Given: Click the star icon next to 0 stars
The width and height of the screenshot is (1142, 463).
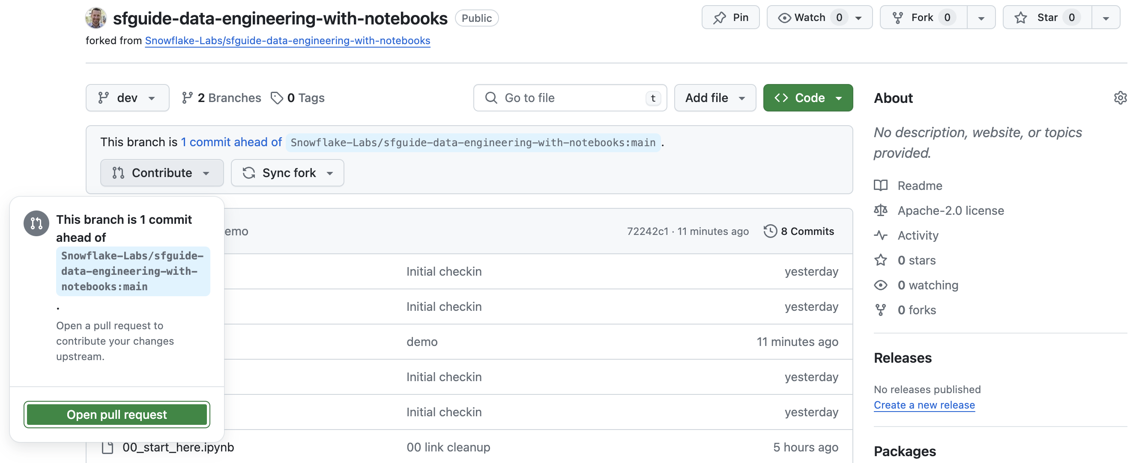Looking at the screenshot, I should [880, 260].
